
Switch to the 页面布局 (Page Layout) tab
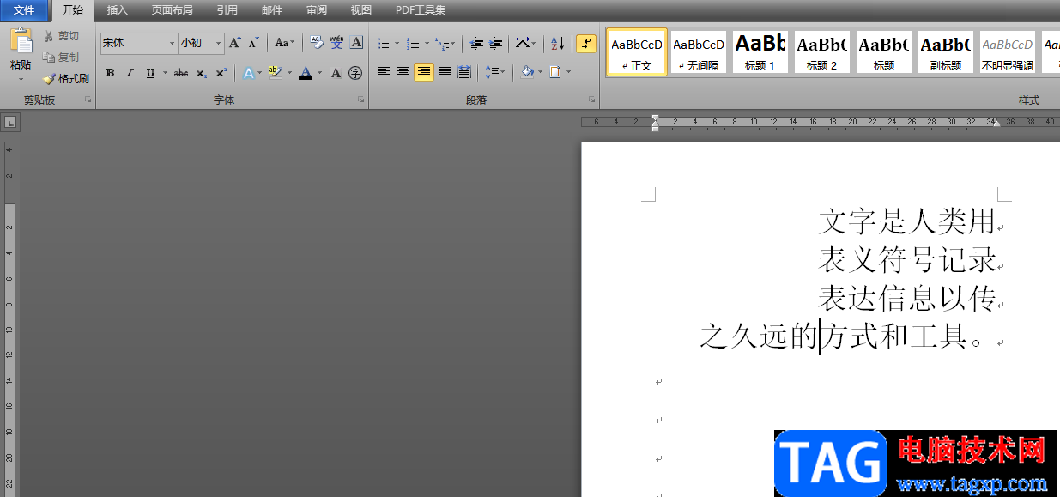(x=173, y=10)
